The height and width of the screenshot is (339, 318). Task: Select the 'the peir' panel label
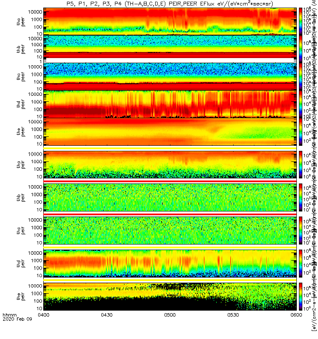(x=21, y=296)
